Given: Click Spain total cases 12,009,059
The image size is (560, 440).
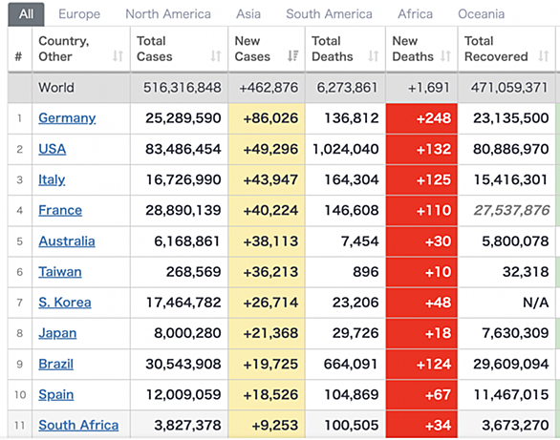Looking at the screenshot, I should (183, 395).
